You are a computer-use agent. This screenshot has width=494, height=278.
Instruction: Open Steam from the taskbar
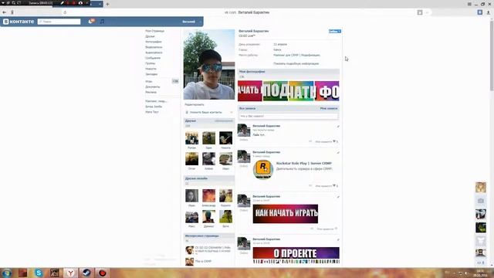[86, 273]
